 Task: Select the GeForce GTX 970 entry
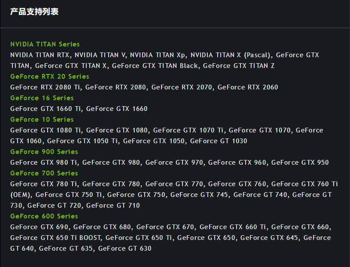click(x=174, y=163)
